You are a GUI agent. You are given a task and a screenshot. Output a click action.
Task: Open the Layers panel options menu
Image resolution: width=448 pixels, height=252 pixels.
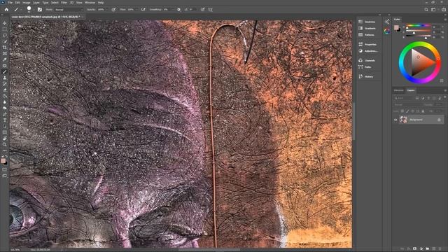445,90
